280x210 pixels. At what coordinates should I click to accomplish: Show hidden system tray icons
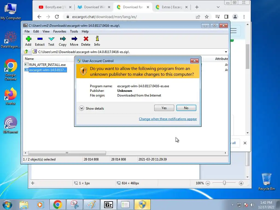(232, 205)
